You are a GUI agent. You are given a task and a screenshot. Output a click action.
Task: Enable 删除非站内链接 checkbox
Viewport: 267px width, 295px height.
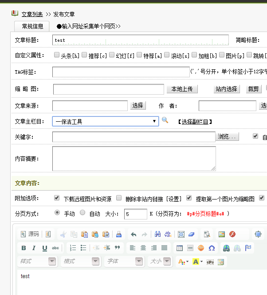pos(119,198)
